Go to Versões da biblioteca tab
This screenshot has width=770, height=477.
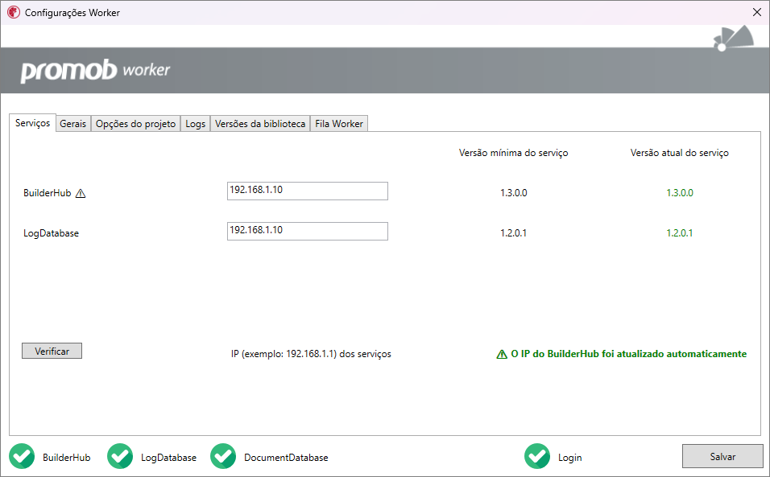coord(260,124)
